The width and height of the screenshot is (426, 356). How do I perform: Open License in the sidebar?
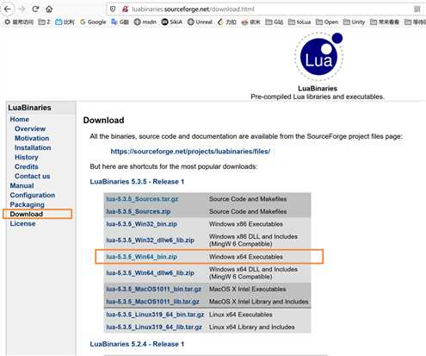[x=22, y=223]
